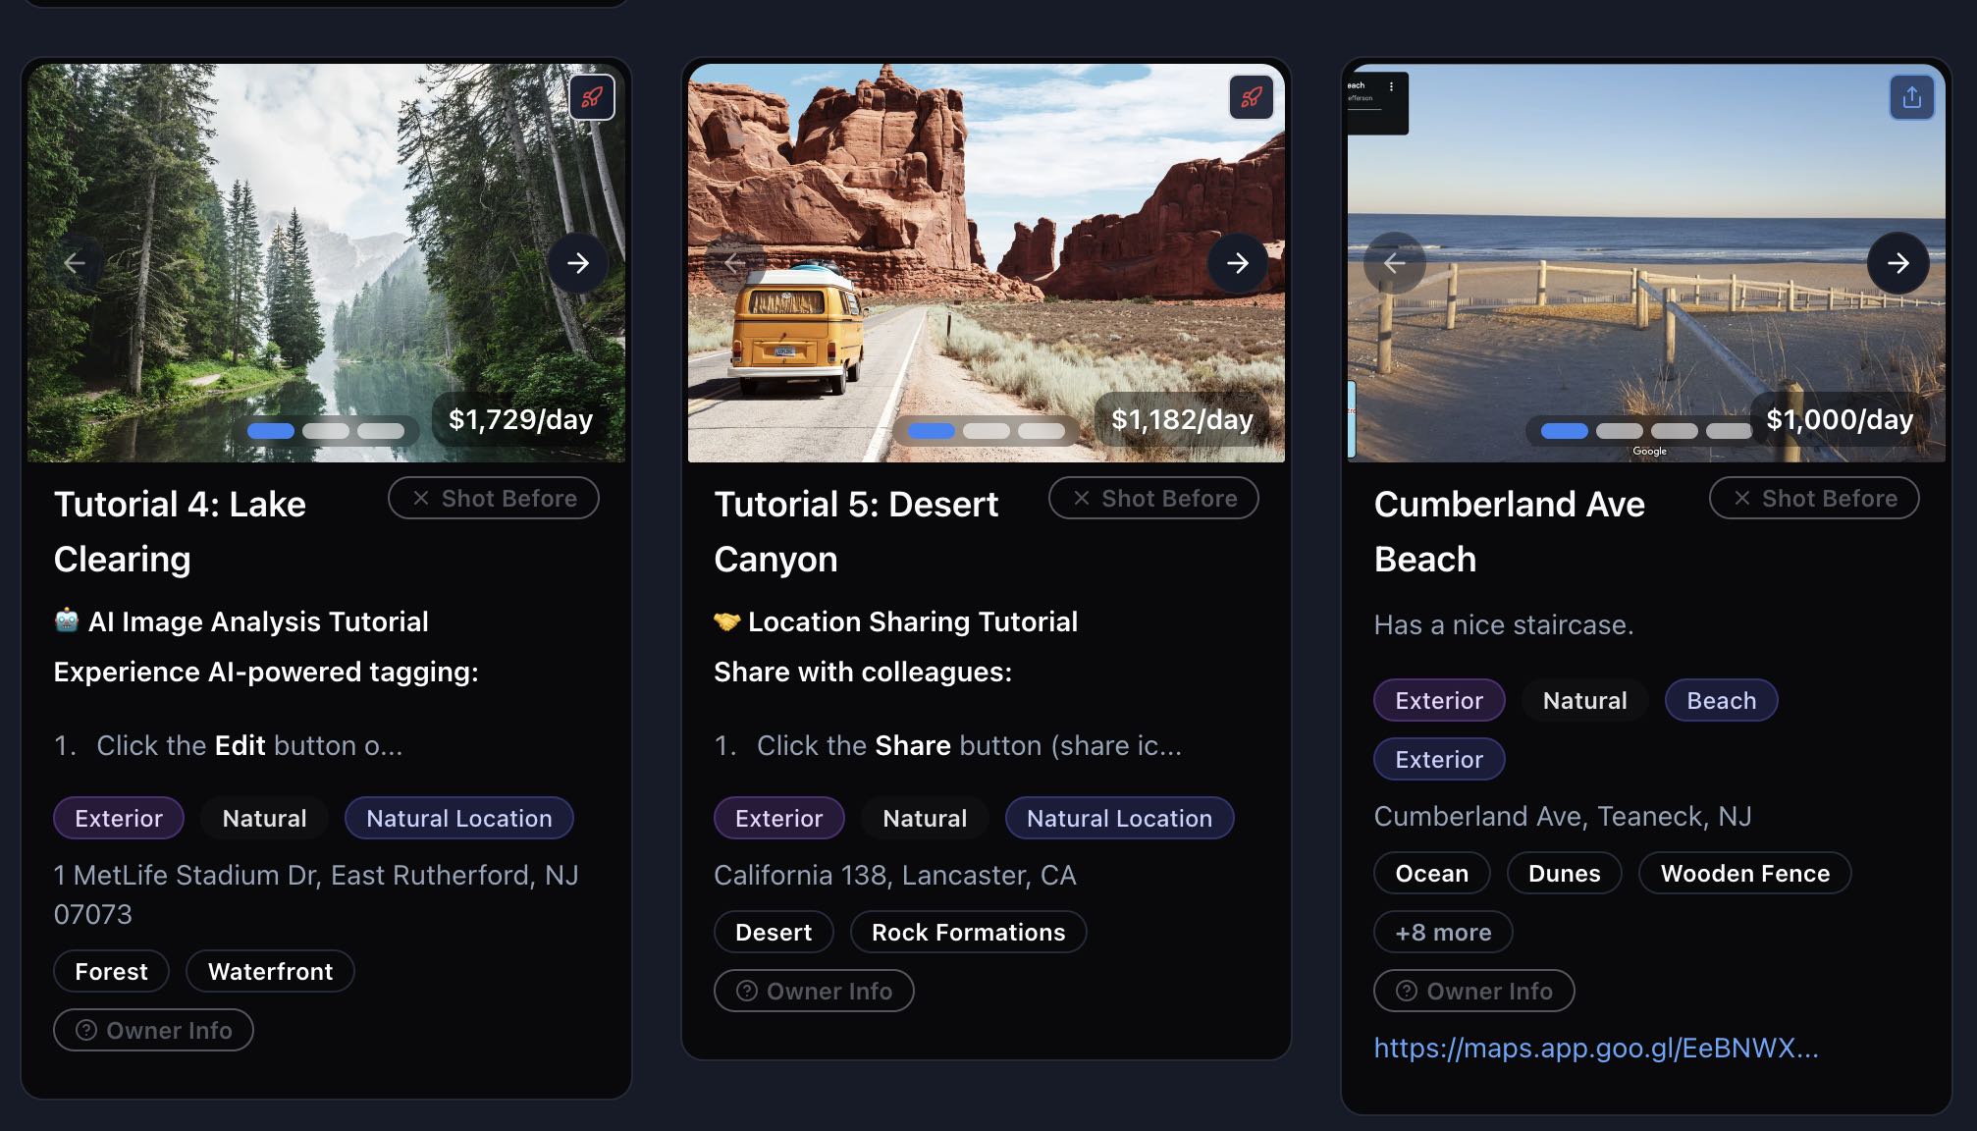The image size is (1977, 1131).
Task: Open the Cumberland Ave Beach title
Action: point(1510,531)
